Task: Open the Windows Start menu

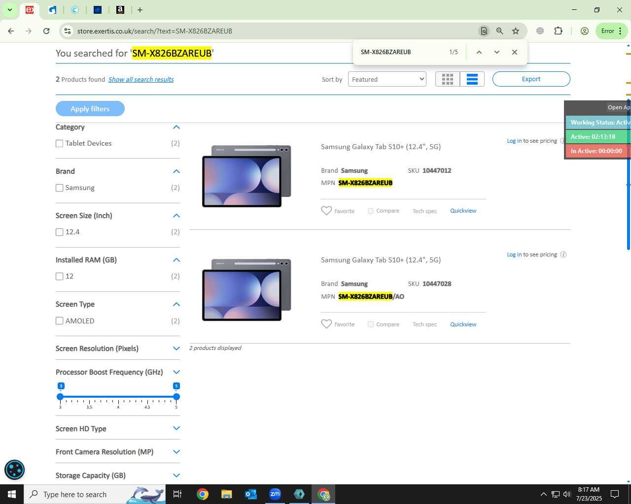Action: coord(12,494)
